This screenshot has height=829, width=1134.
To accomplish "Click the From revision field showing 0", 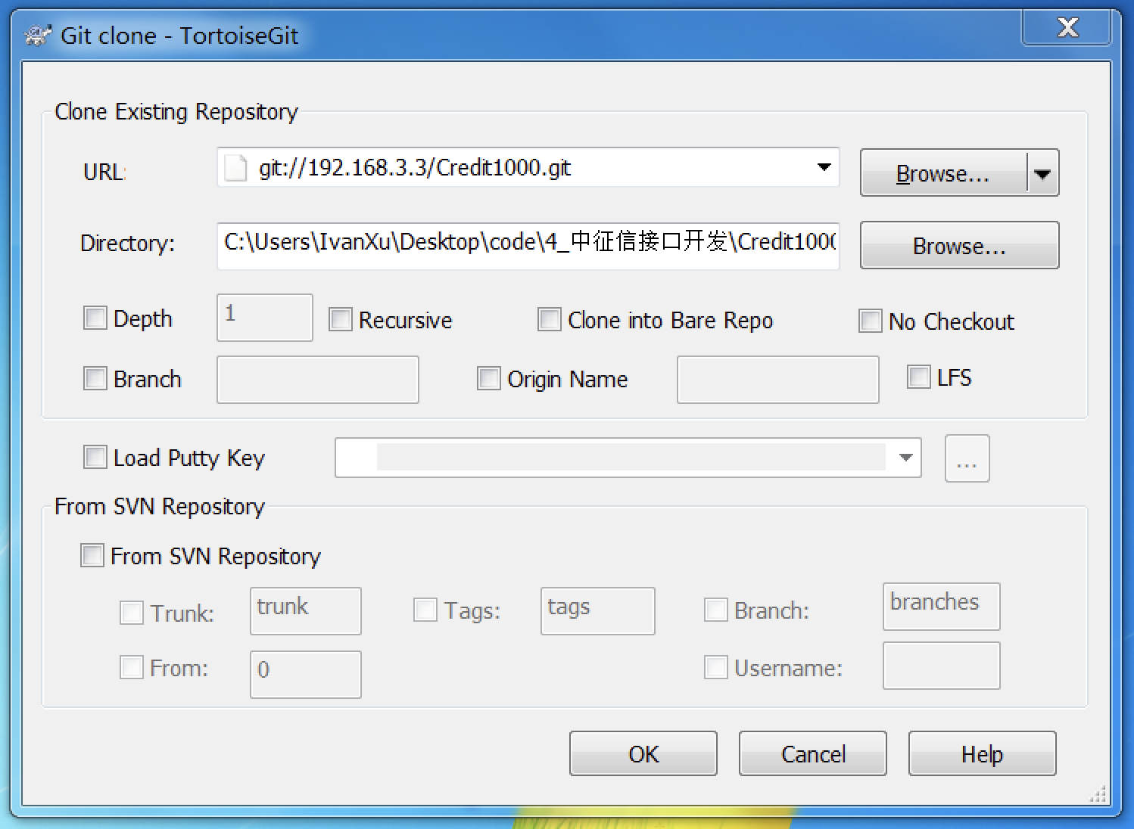I will coord(306,675).
